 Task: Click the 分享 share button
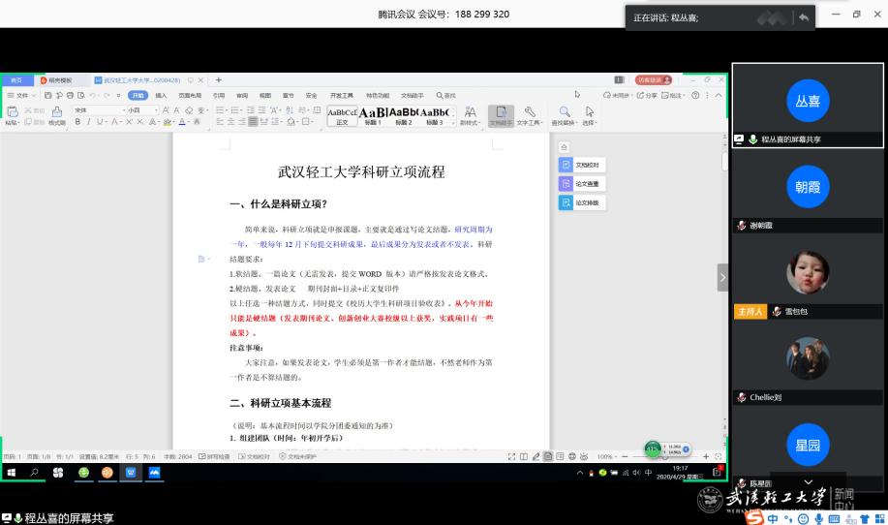[647, 95]
